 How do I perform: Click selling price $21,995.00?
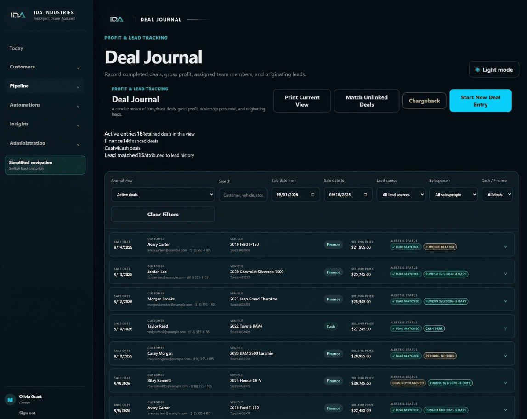click(x=361, y=247)
